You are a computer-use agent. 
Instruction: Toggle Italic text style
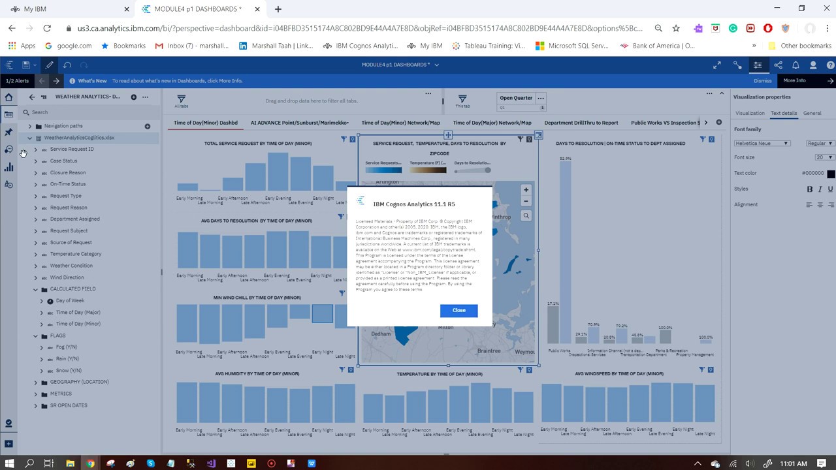click(820, 189)
